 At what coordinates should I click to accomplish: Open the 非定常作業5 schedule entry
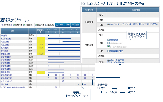6,66
